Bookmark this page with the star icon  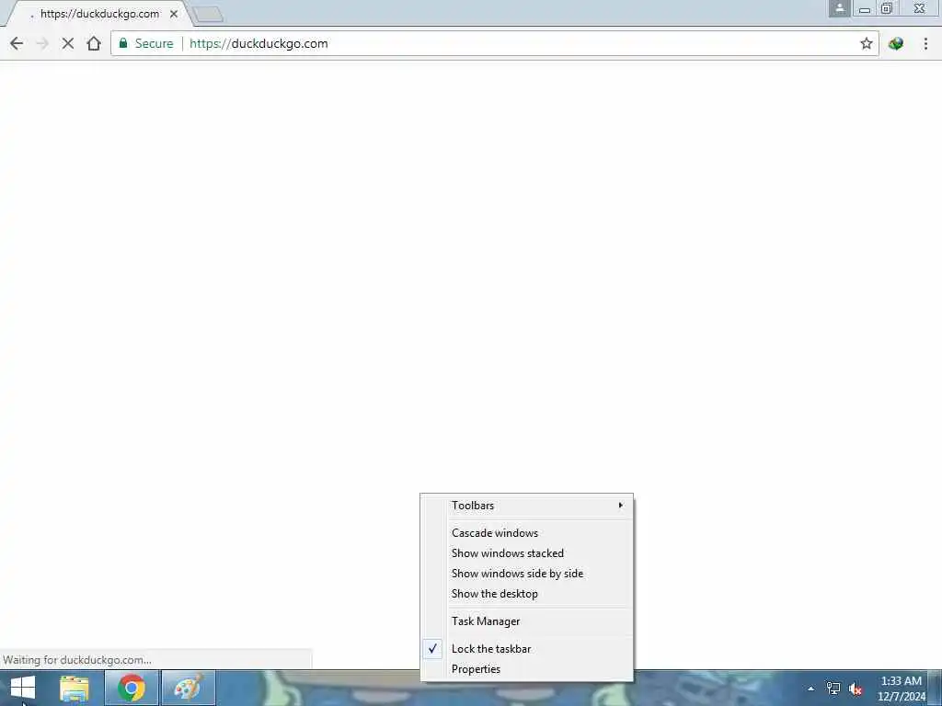pyautogui.click(x=866, y=43)
